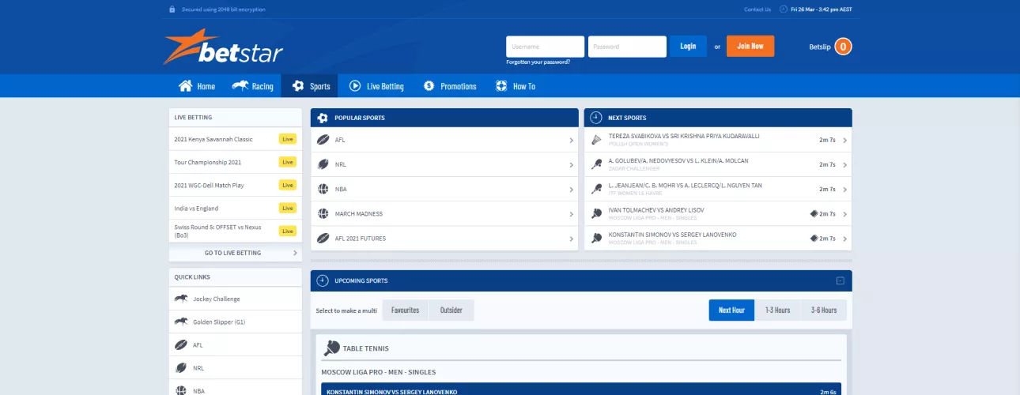This screenshot has height=395, width=1020.
Task: Click large table tennis paddle icon in Upcoming Sports
Action: (x=331, y=348)
